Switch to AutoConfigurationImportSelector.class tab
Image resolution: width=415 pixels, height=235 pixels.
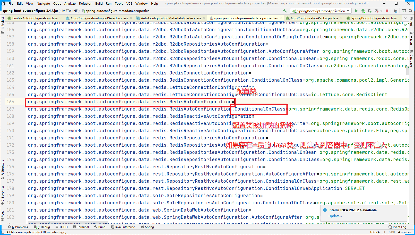[x=99, y=18]
